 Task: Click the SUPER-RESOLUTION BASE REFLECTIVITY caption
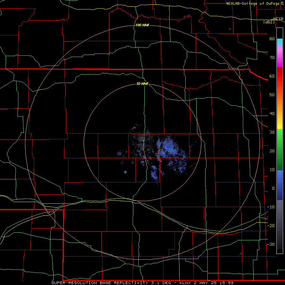[x=100, y=283]
